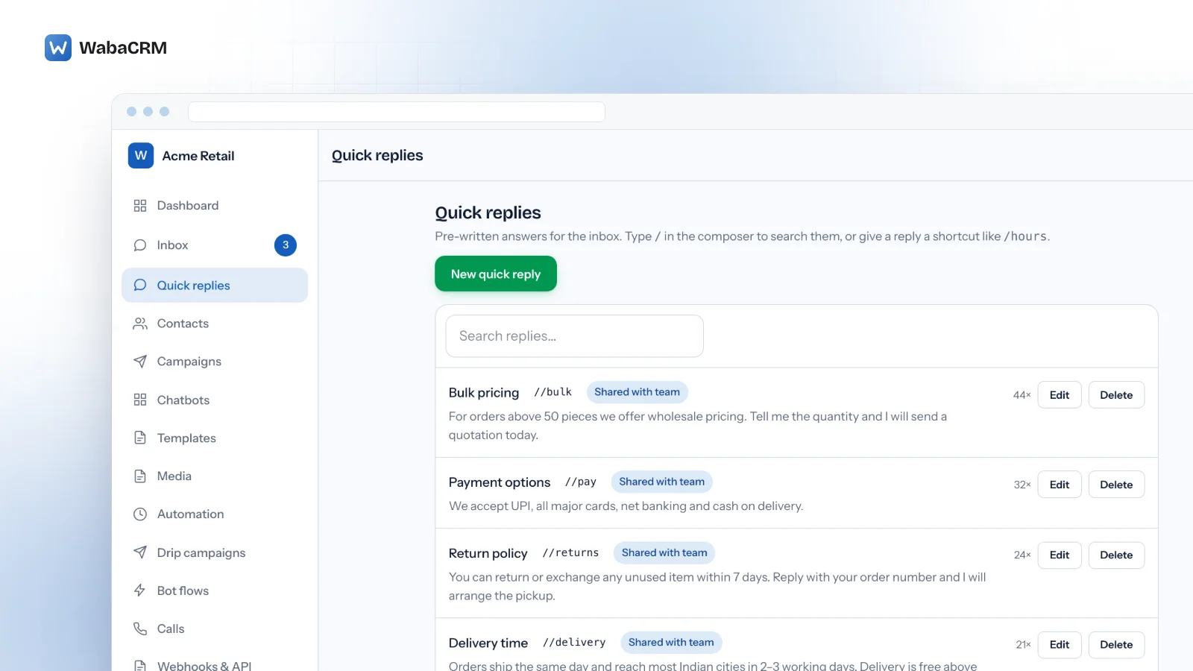Click the Calls phone icon
The height and width of the screenshot is (671, 1193).
click(x=140, y=629)
